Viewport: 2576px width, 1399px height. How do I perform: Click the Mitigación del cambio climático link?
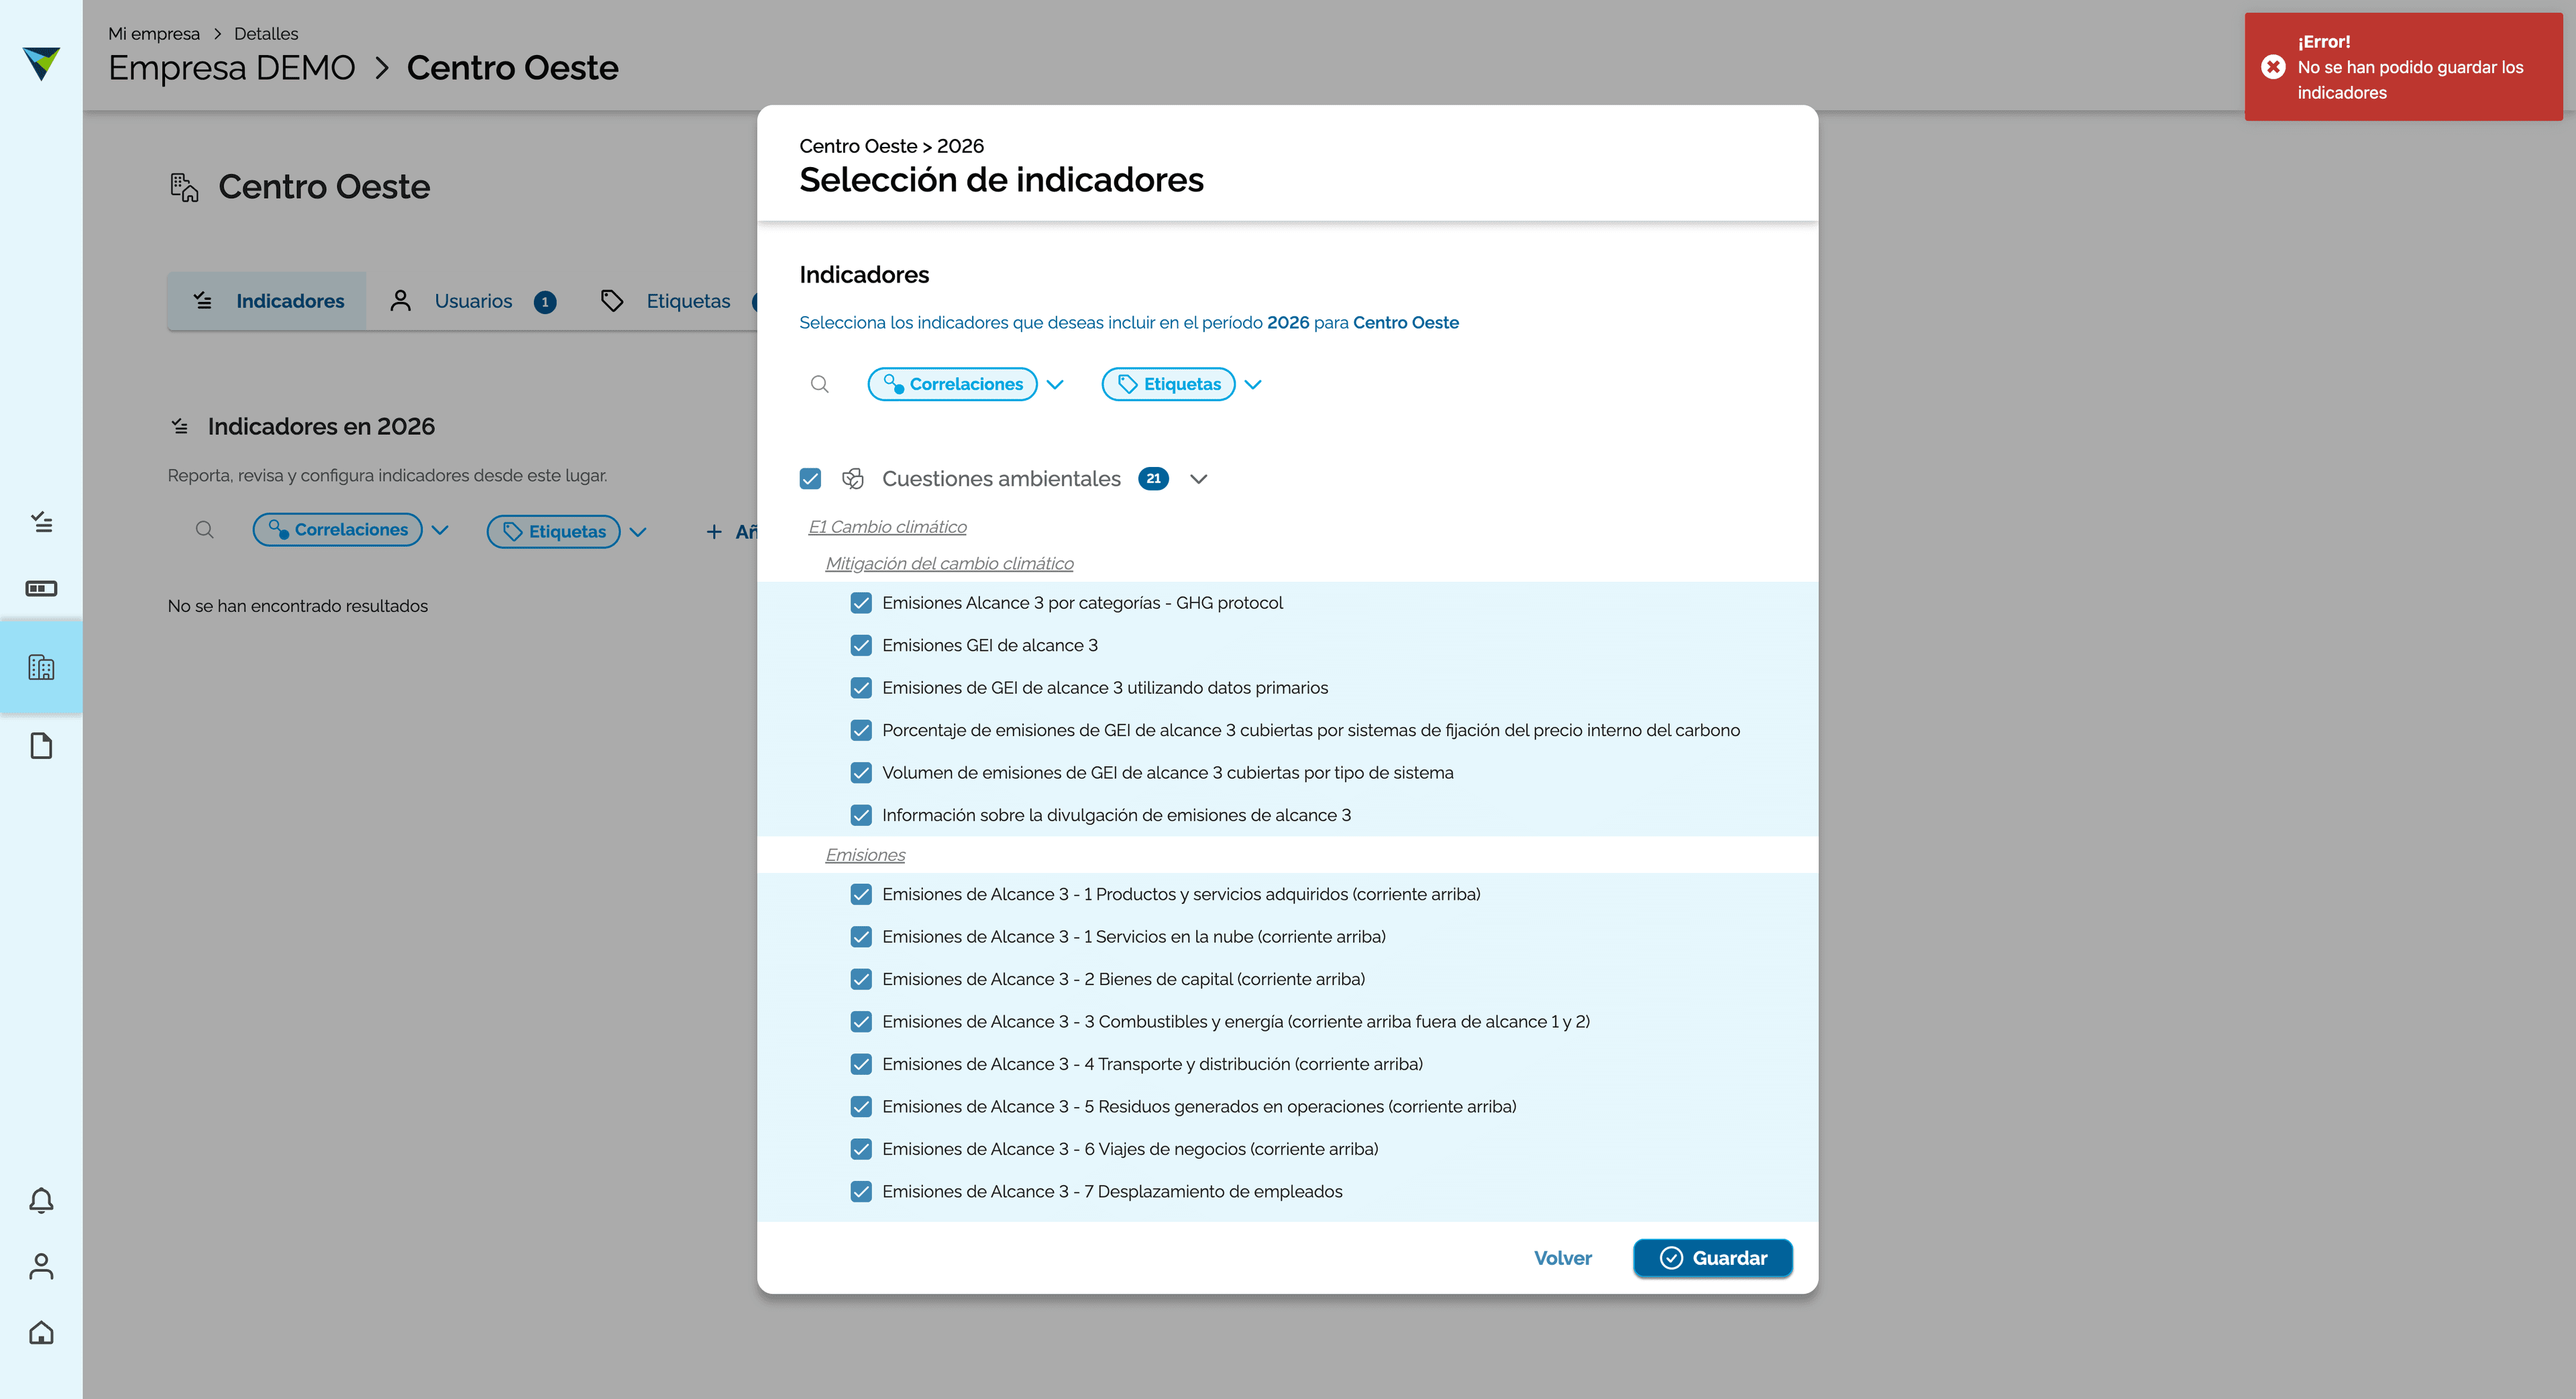click(949, 564)
